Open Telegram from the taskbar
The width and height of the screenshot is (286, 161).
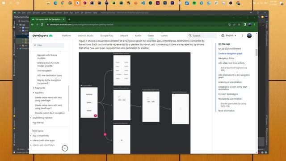(x=202, y=3)
